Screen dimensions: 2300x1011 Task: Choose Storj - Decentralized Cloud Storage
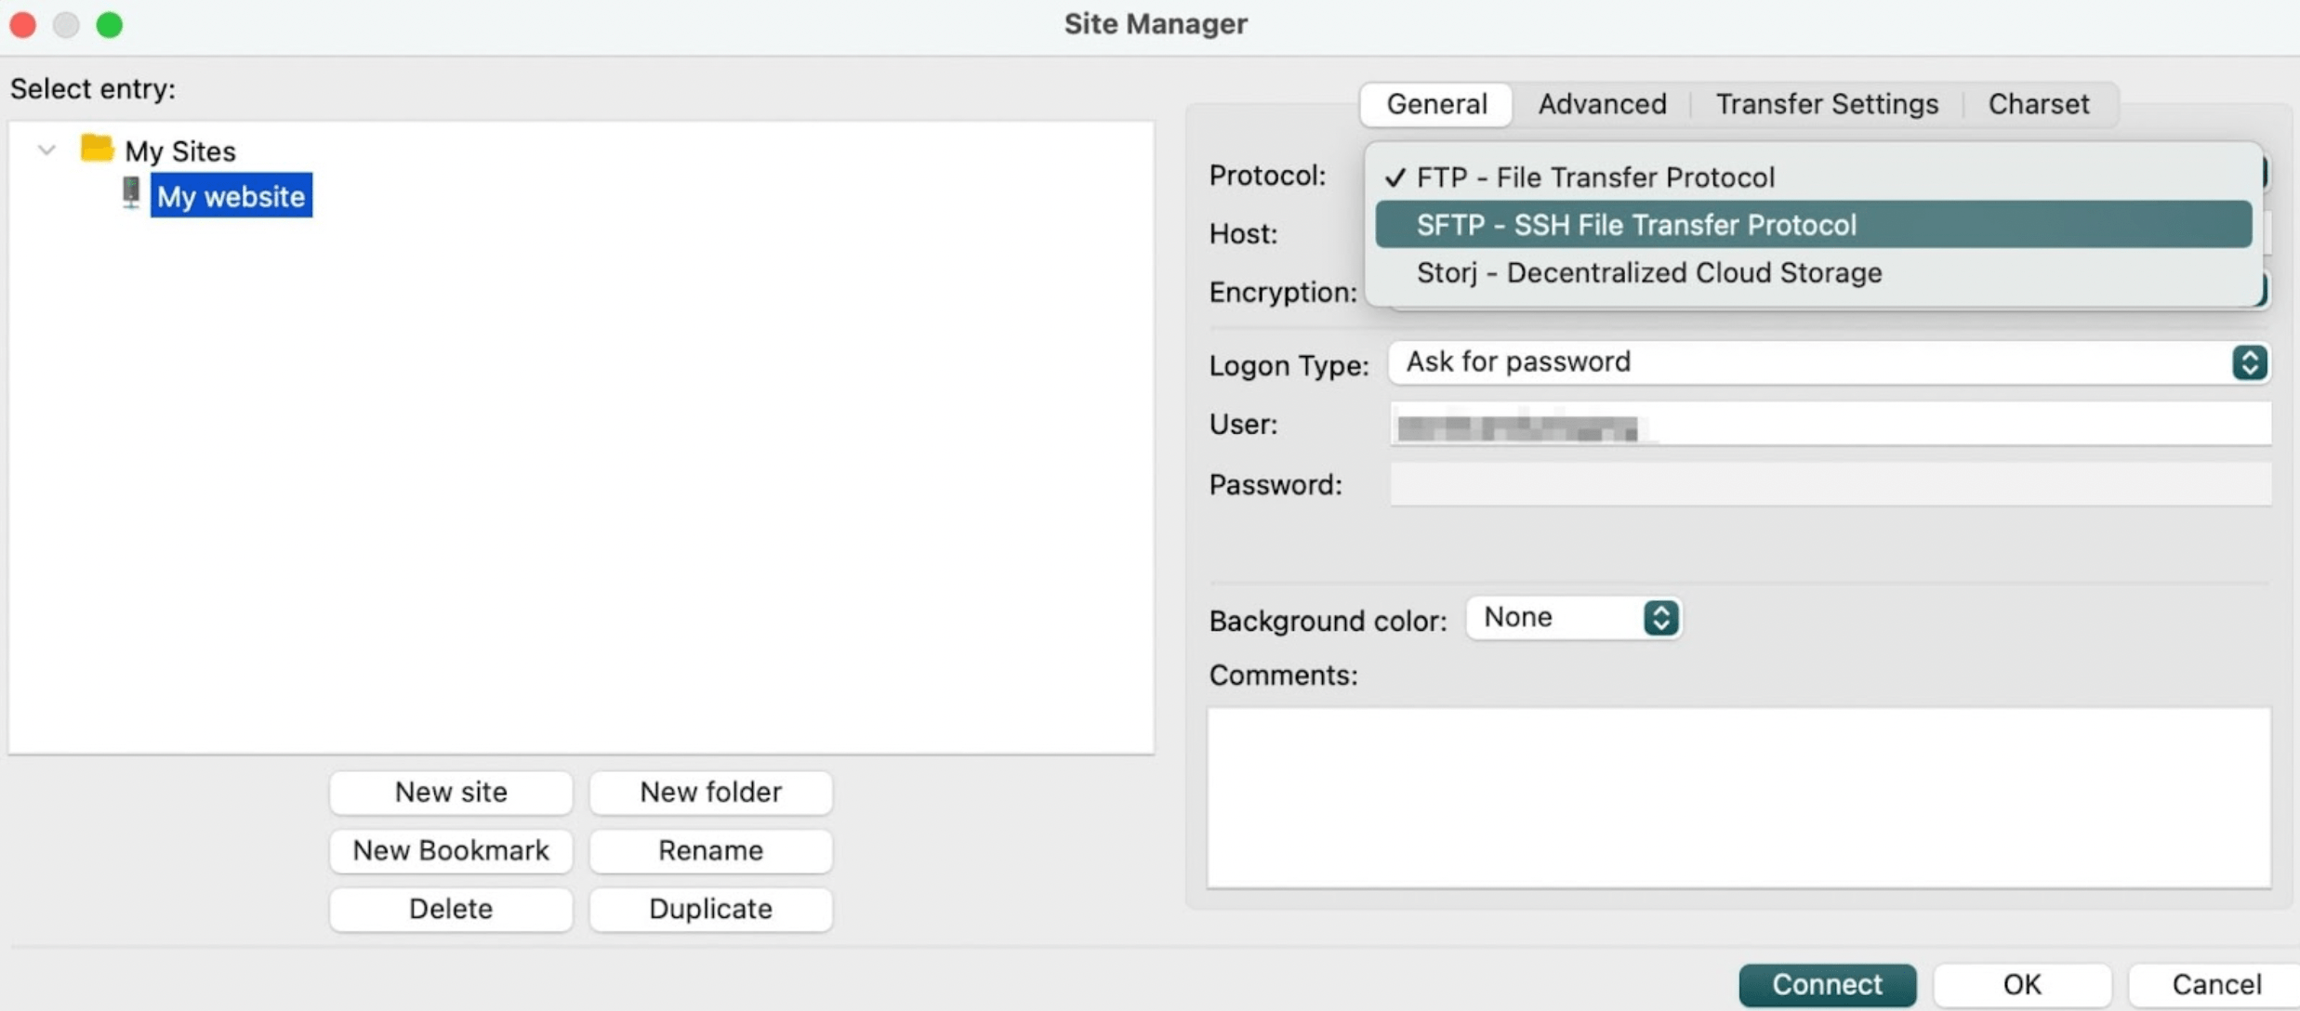tap(1648, 272)
